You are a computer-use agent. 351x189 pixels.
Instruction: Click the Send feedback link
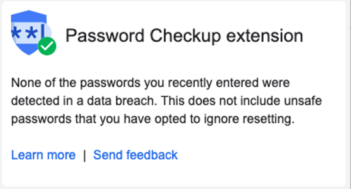(x=135, y=155)
